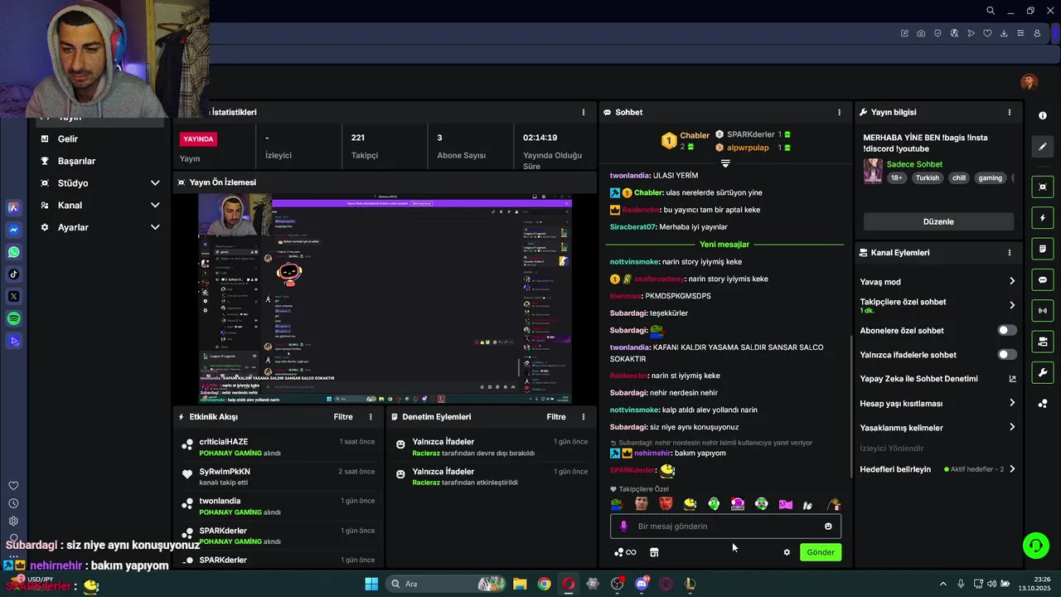Screen dimensions: 1061x597
Task: Open Sohbet panel three-dot menu
Action: (839, 112)
